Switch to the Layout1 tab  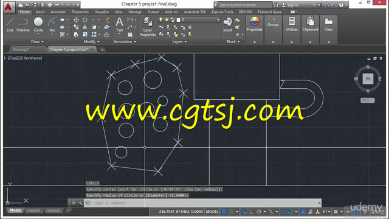pos(34,210)
